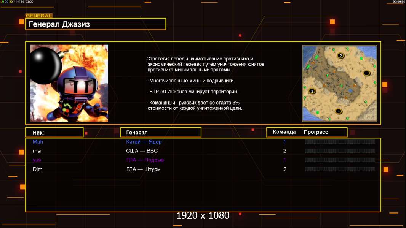The width and height of the screenshot is (406, 228).
Task: Click the Прогресс column header
Action: click(316, 132)
